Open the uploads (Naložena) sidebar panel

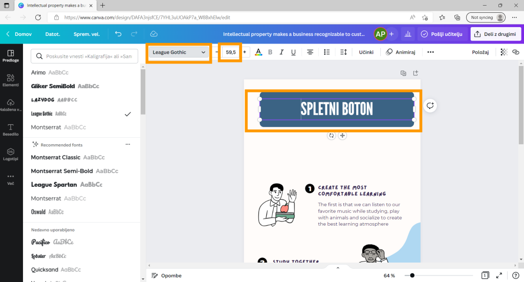click(x=11, y=105)
